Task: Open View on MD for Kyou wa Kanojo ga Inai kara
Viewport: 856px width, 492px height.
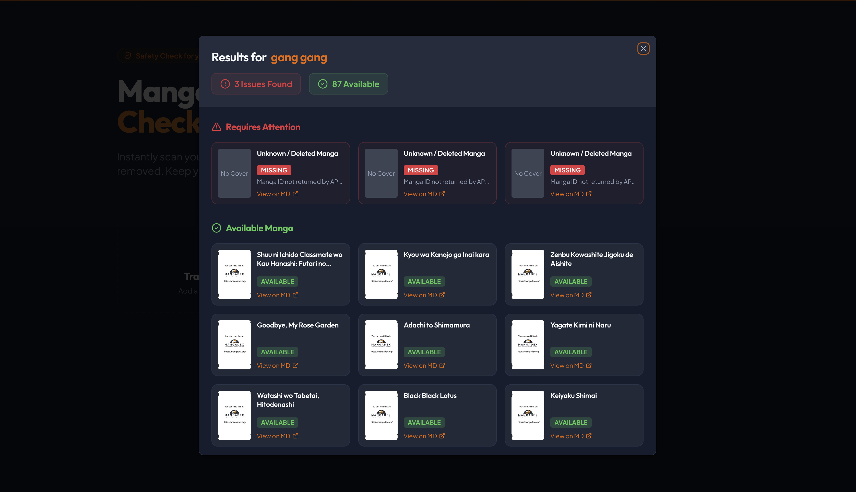Action: click(420, 295)
